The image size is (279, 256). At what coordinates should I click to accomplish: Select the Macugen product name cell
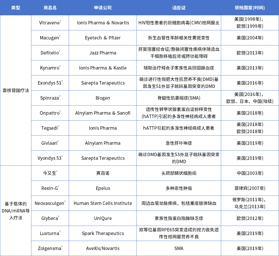tap(50, 38)
